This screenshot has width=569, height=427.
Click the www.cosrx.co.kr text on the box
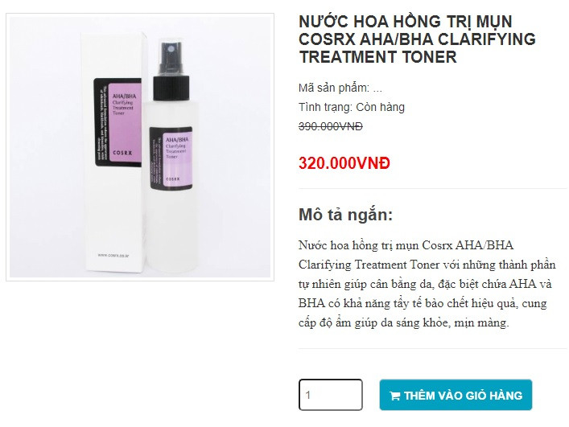click(x=113, y=255)
